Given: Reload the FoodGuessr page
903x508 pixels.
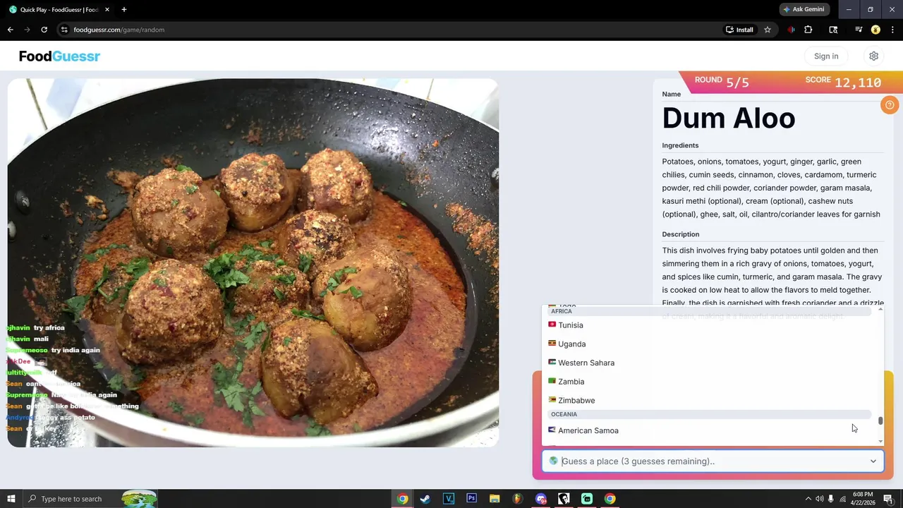Looking at the screenshot, I should click(x=44, y=30).
